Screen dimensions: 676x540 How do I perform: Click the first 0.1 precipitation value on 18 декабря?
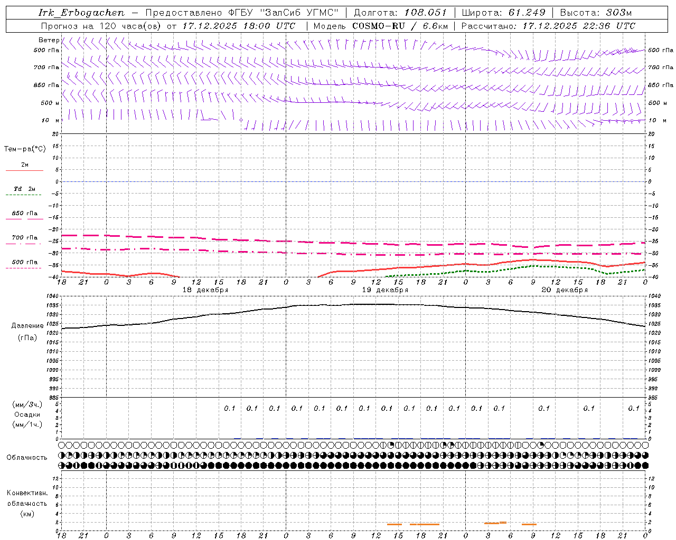point(230,408)
